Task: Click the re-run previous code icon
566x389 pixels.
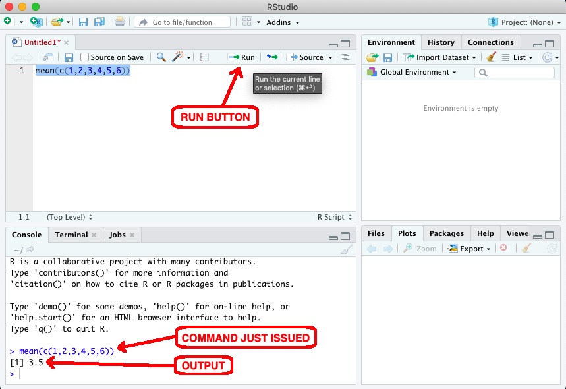Action: coord(271,57)
